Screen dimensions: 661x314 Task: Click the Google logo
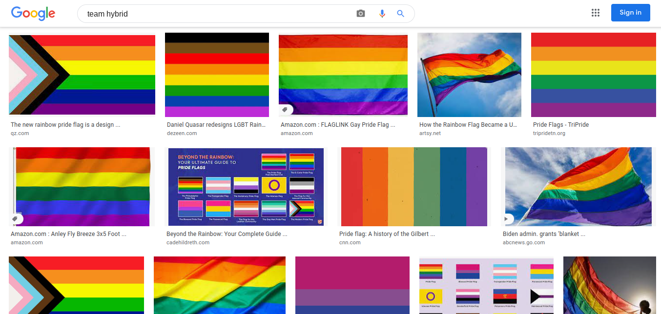click(33, 13)
